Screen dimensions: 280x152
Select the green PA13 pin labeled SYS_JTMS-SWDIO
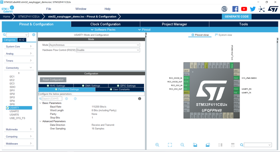[x=236, y=78]
